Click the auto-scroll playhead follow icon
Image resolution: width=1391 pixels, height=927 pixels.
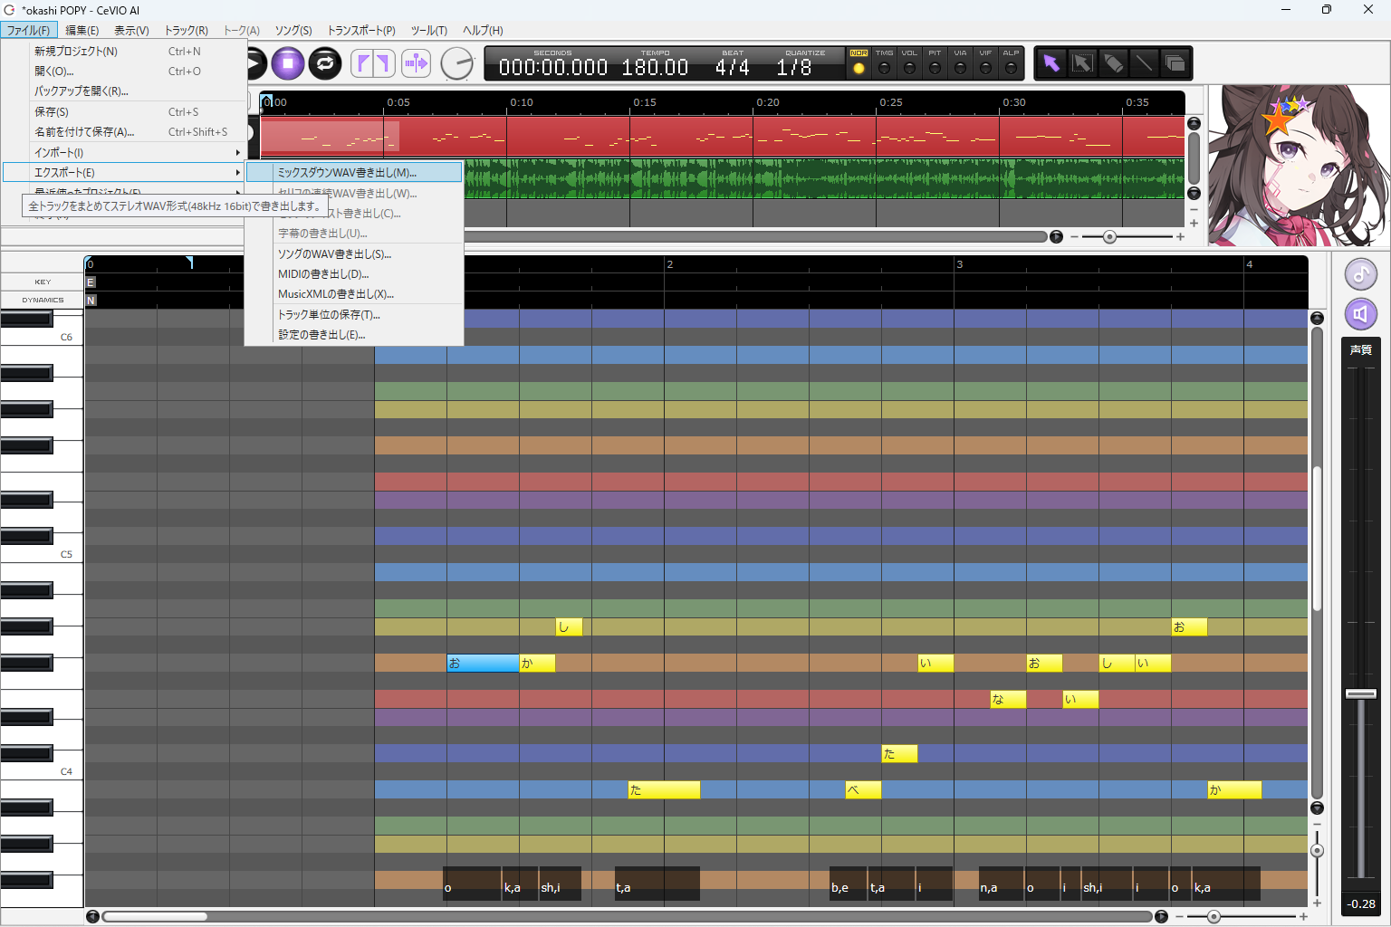pyautogui.click(x=417, y=63)
